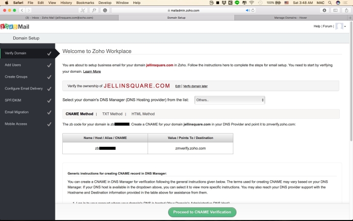Screen dimensions: 353x221
Task: Open Spotlight search magnifier
Action: (330, 3)
